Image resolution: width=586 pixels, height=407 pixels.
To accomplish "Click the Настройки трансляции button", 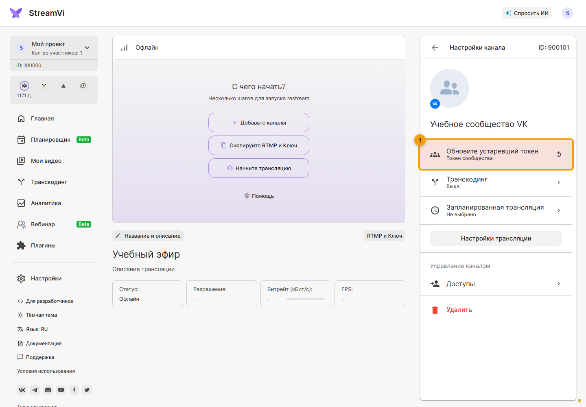I will [496, 239].
